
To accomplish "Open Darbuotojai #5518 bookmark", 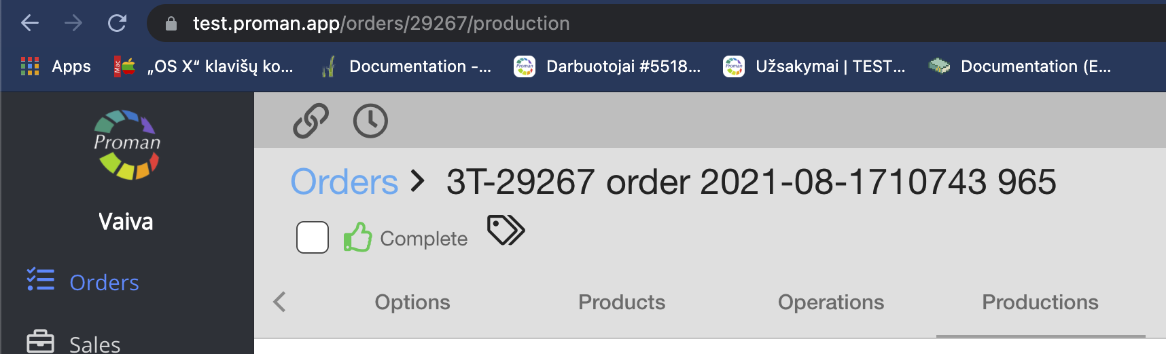I will (x=607, y=66).
